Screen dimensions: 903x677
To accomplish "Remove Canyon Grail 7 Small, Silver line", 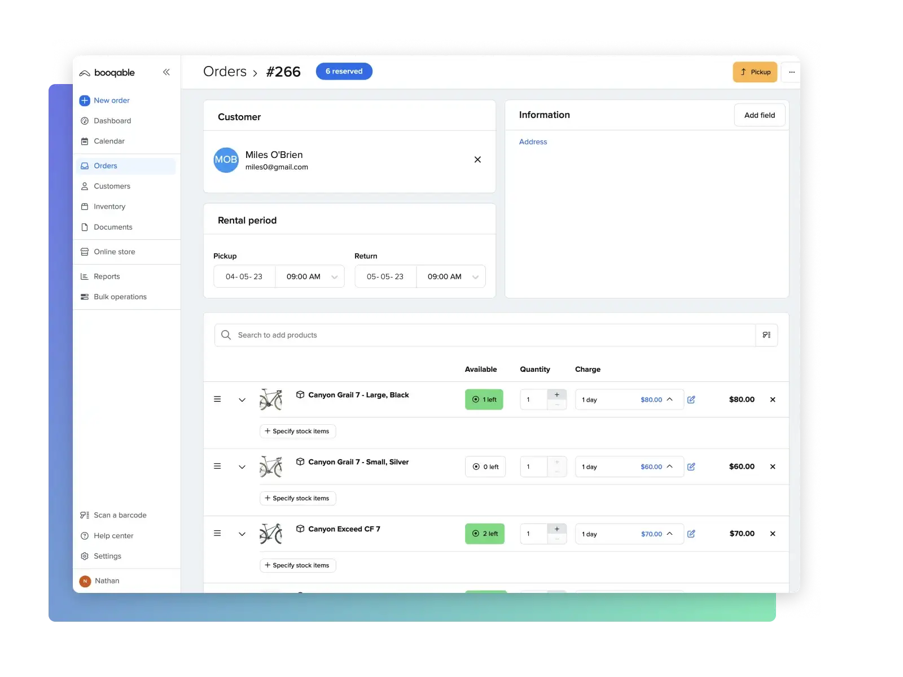I will tap(773, 467).
